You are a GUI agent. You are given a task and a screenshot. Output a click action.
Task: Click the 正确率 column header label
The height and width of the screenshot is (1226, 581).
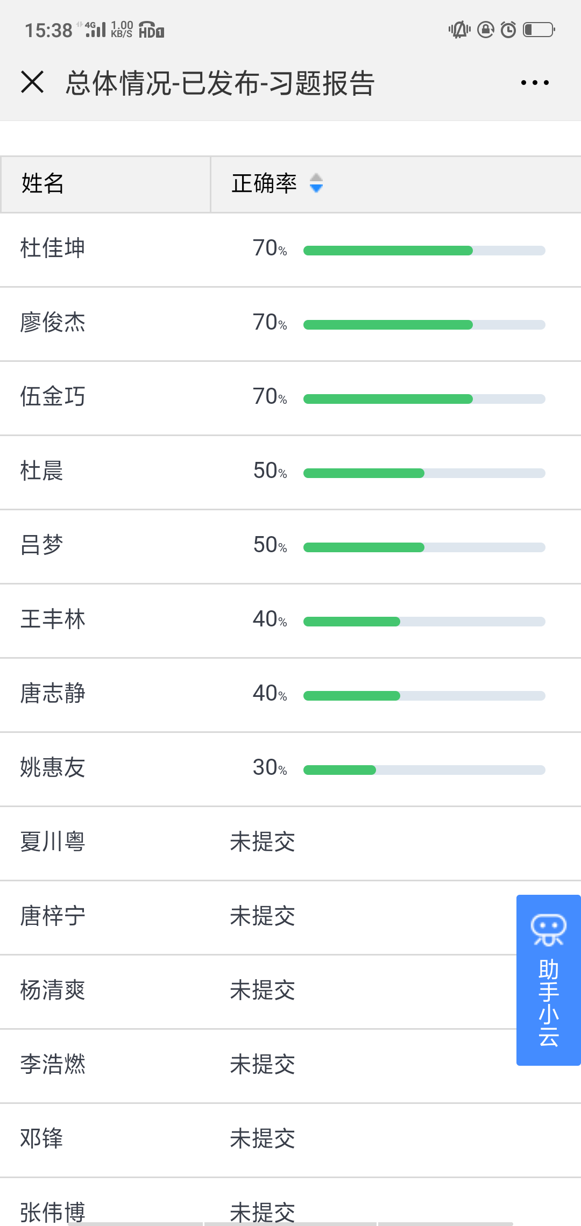[x=264, y=184]
